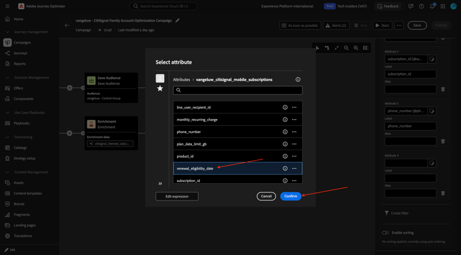The width and height of the screenshot is (461, 255).
Task: Click the attribute search field
Action: (238, 90)
